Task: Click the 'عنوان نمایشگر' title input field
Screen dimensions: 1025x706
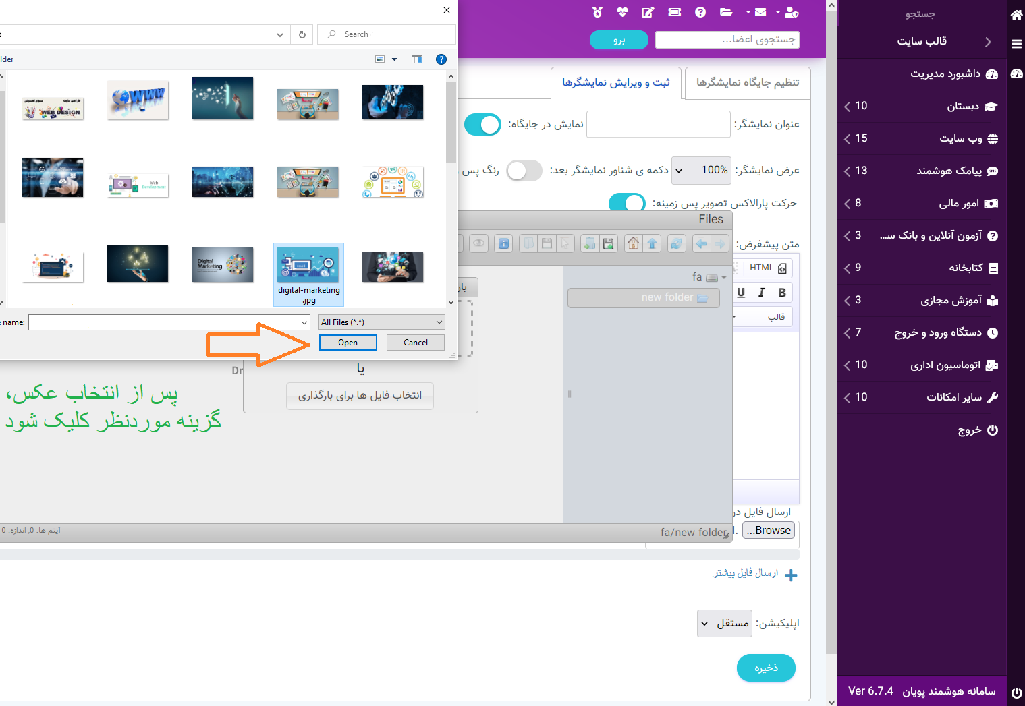Action: click(659, 124)
